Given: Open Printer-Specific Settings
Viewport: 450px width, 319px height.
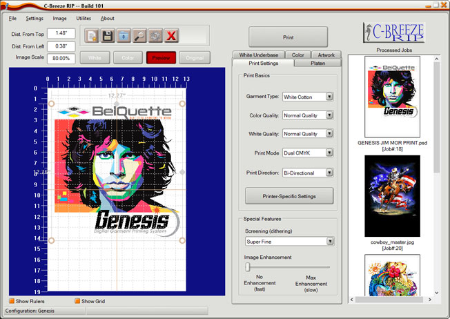Looking at the screenshot, I should [289, 196].
